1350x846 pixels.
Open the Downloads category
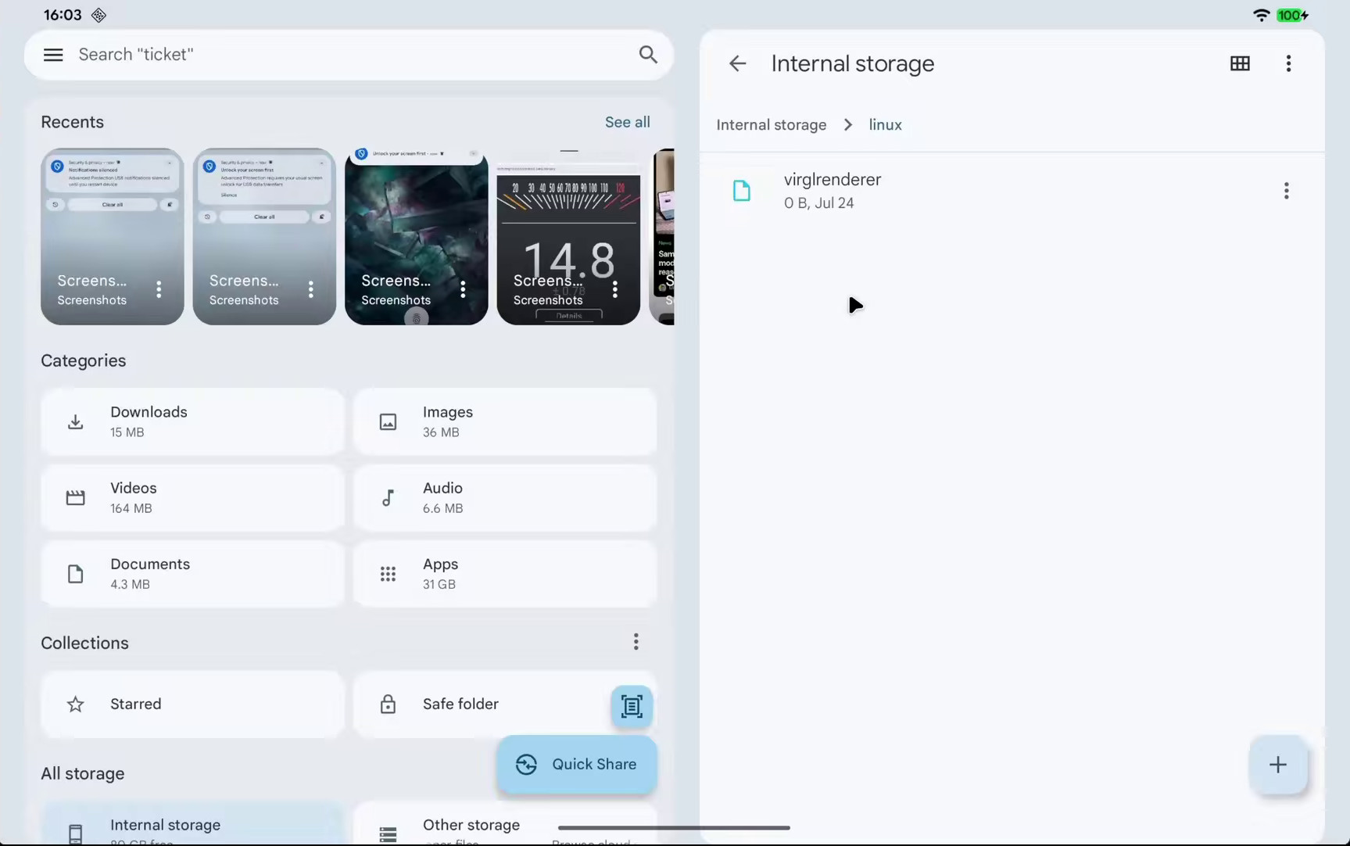pyautogui.click(x=192, y=421)
